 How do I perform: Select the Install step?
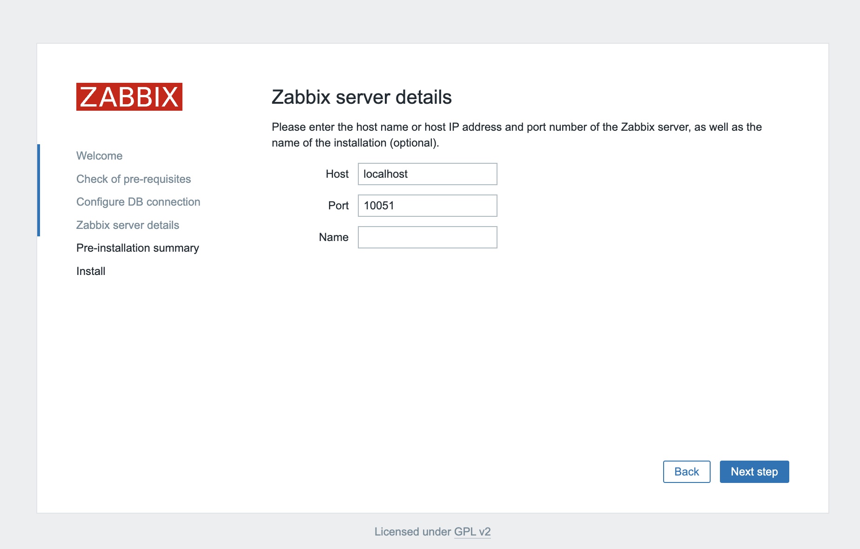[91, 271]
